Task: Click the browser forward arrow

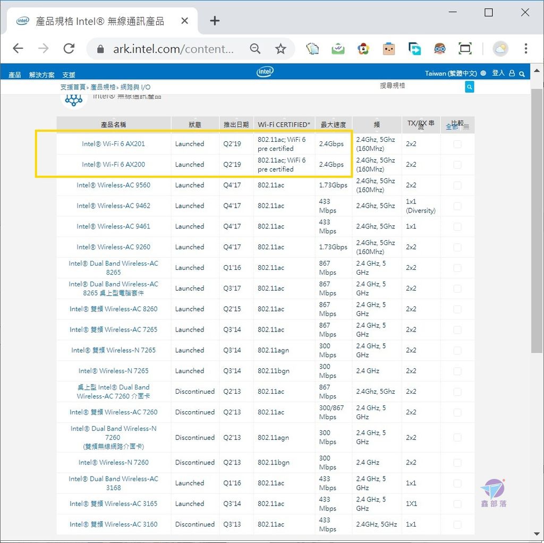Action: [44, 48]
